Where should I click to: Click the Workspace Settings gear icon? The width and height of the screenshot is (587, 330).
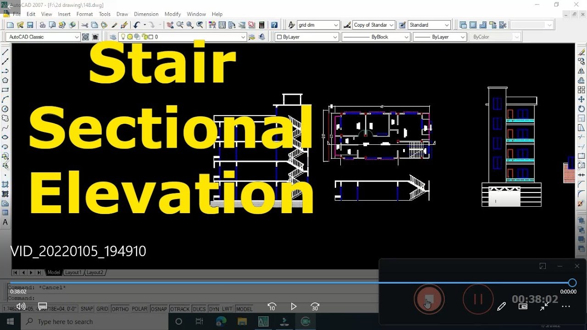(85, 37)
